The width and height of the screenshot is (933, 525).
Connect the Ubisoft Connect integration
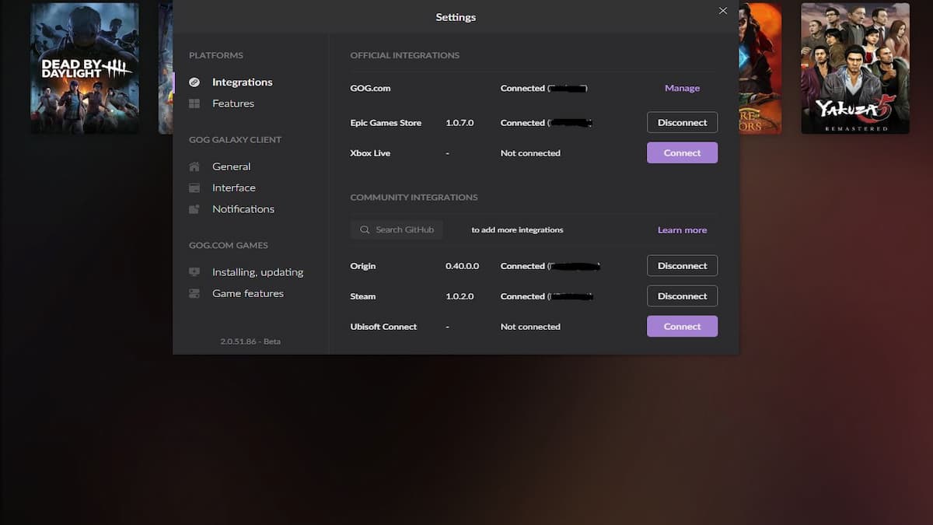click(x=682, y=327)
